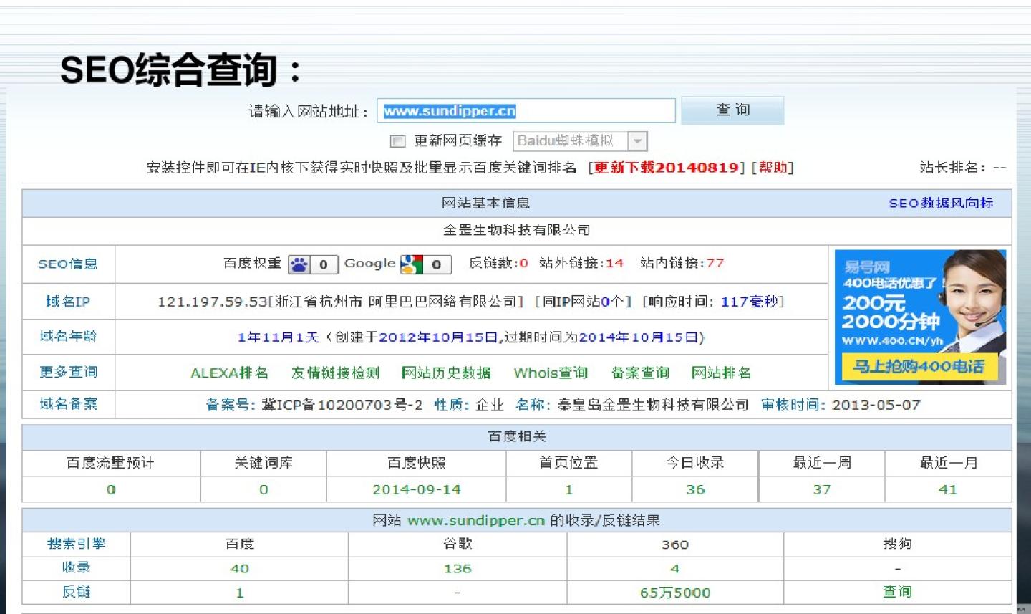Click the 360 backlink count 65万5000
The image size is (1031, 614).
coord(674,593)
